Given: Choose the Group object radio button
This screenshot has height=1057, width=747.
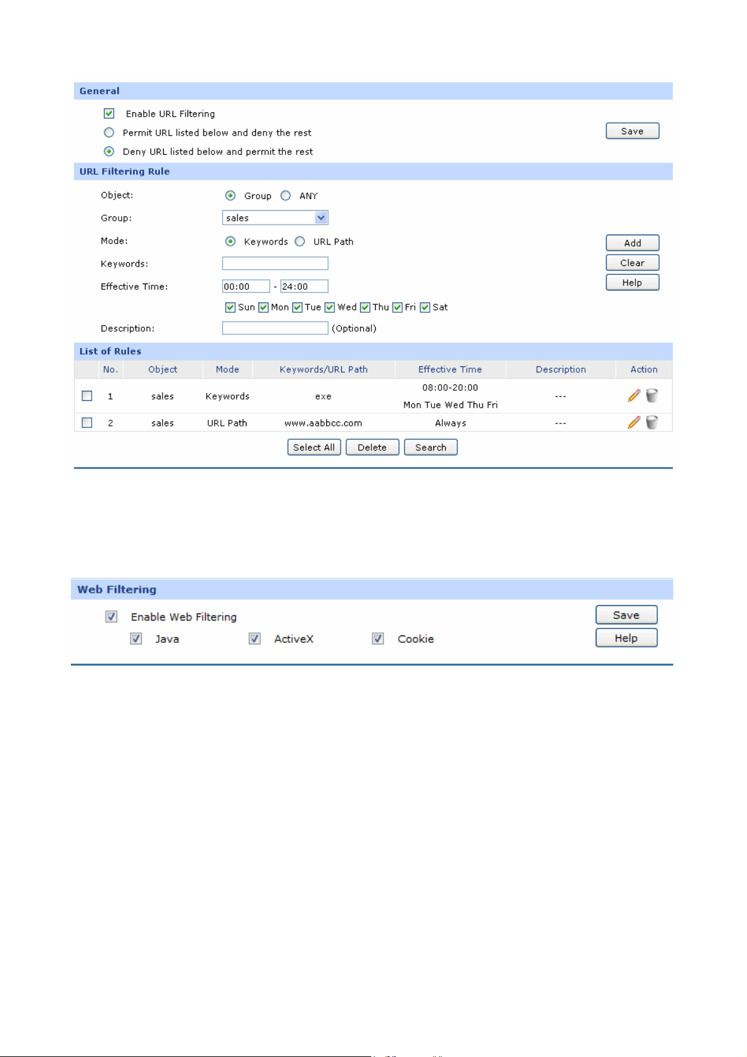Looking at the screenshot, I should (231, 196).
